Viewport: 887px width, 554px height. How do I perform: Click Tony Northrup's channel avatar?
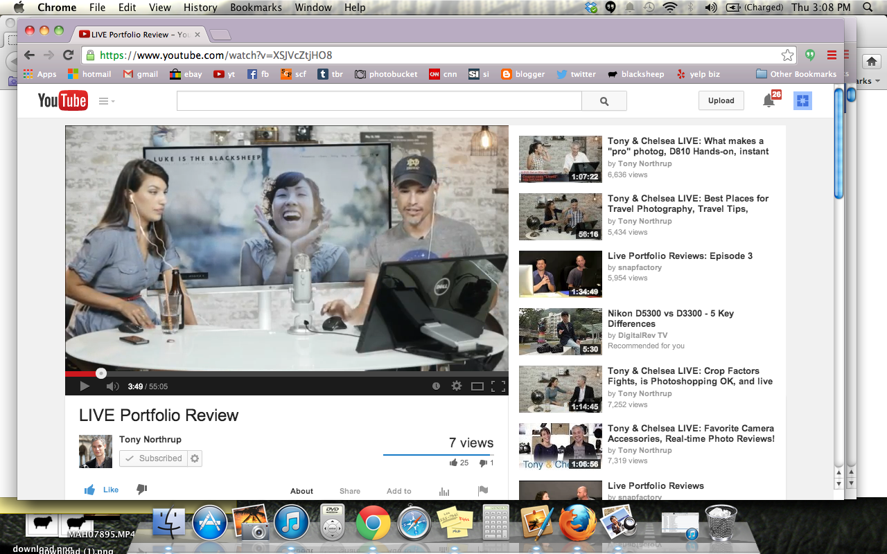click(96, 452)
